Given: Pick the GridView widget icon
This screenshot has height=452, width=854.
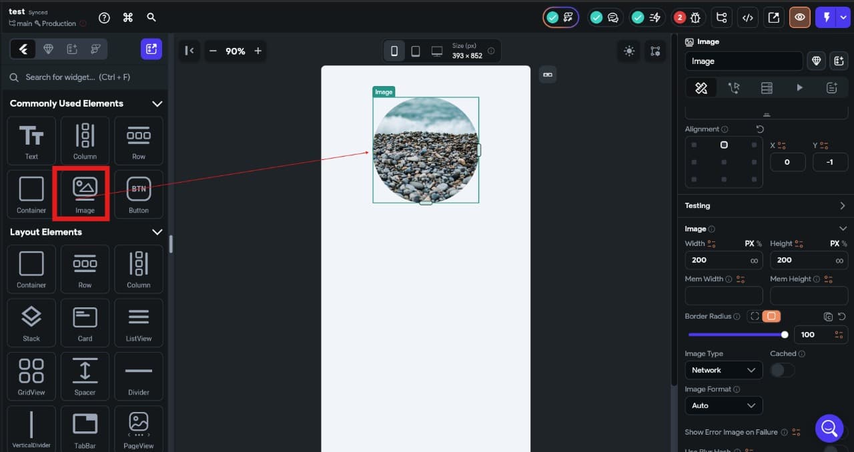Looking at the screenshot, I should [31, 377].
